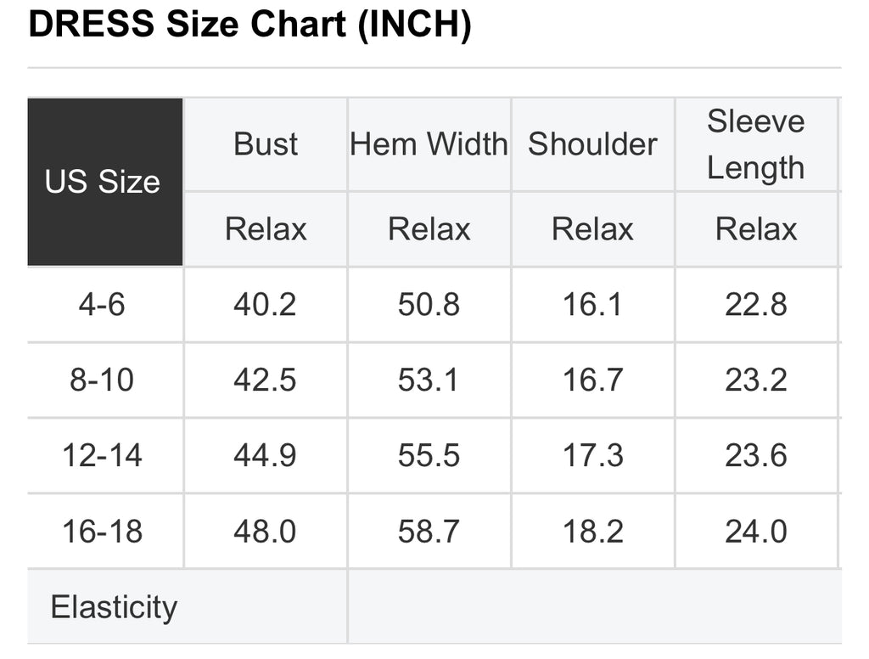
Task: Select hem width value 53.1
Action: (429, 380)
